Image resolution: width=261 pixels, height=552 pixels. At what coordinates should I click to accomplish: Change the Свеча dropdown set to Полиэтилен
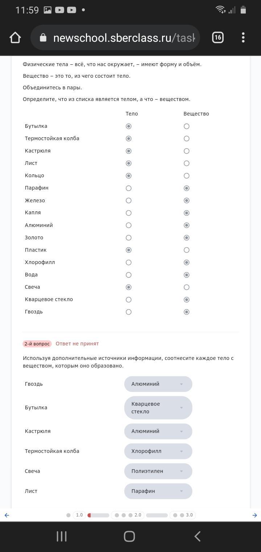point(158,471)
